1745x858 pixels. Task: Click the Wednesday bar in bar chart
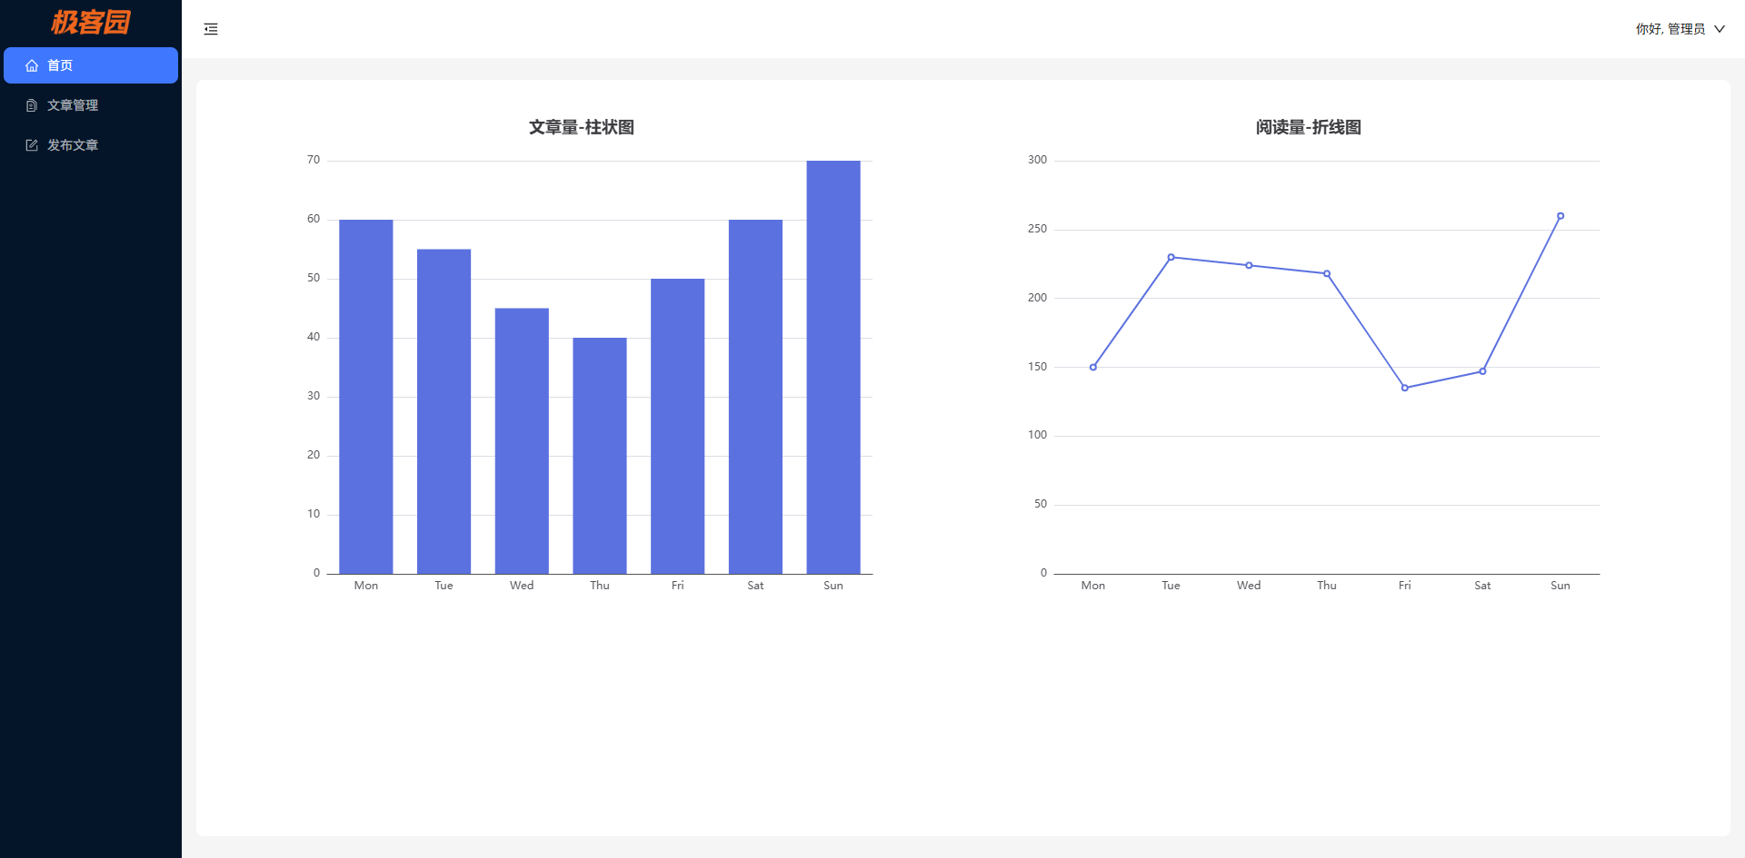pos(522,441)
